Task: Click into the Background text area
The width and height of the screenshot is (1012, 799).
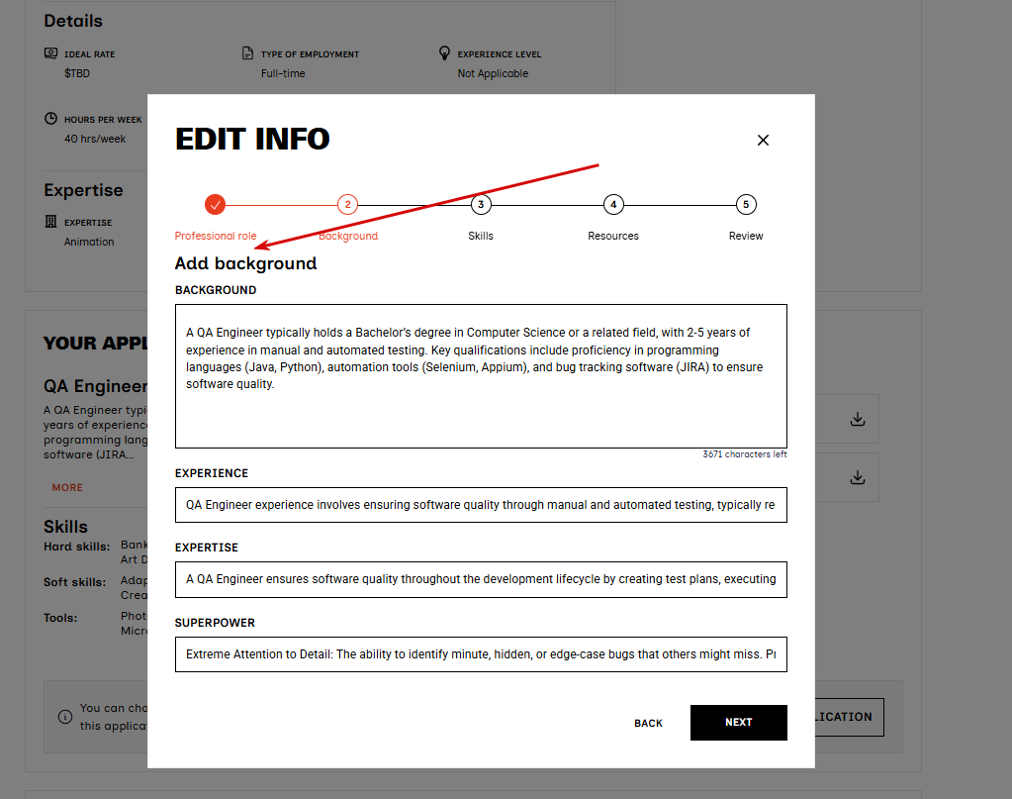Action: coord(481,376)
